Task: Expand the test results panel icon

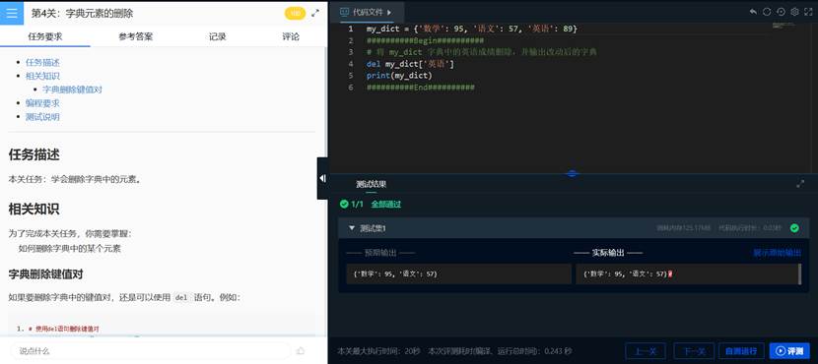Action: (801, 183)
